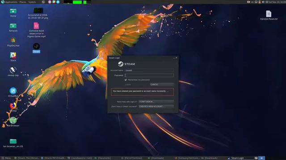This screenshot has width=286, height=160.
Task: Click the screen recorder camera tray icon
Action: (248, 2)
